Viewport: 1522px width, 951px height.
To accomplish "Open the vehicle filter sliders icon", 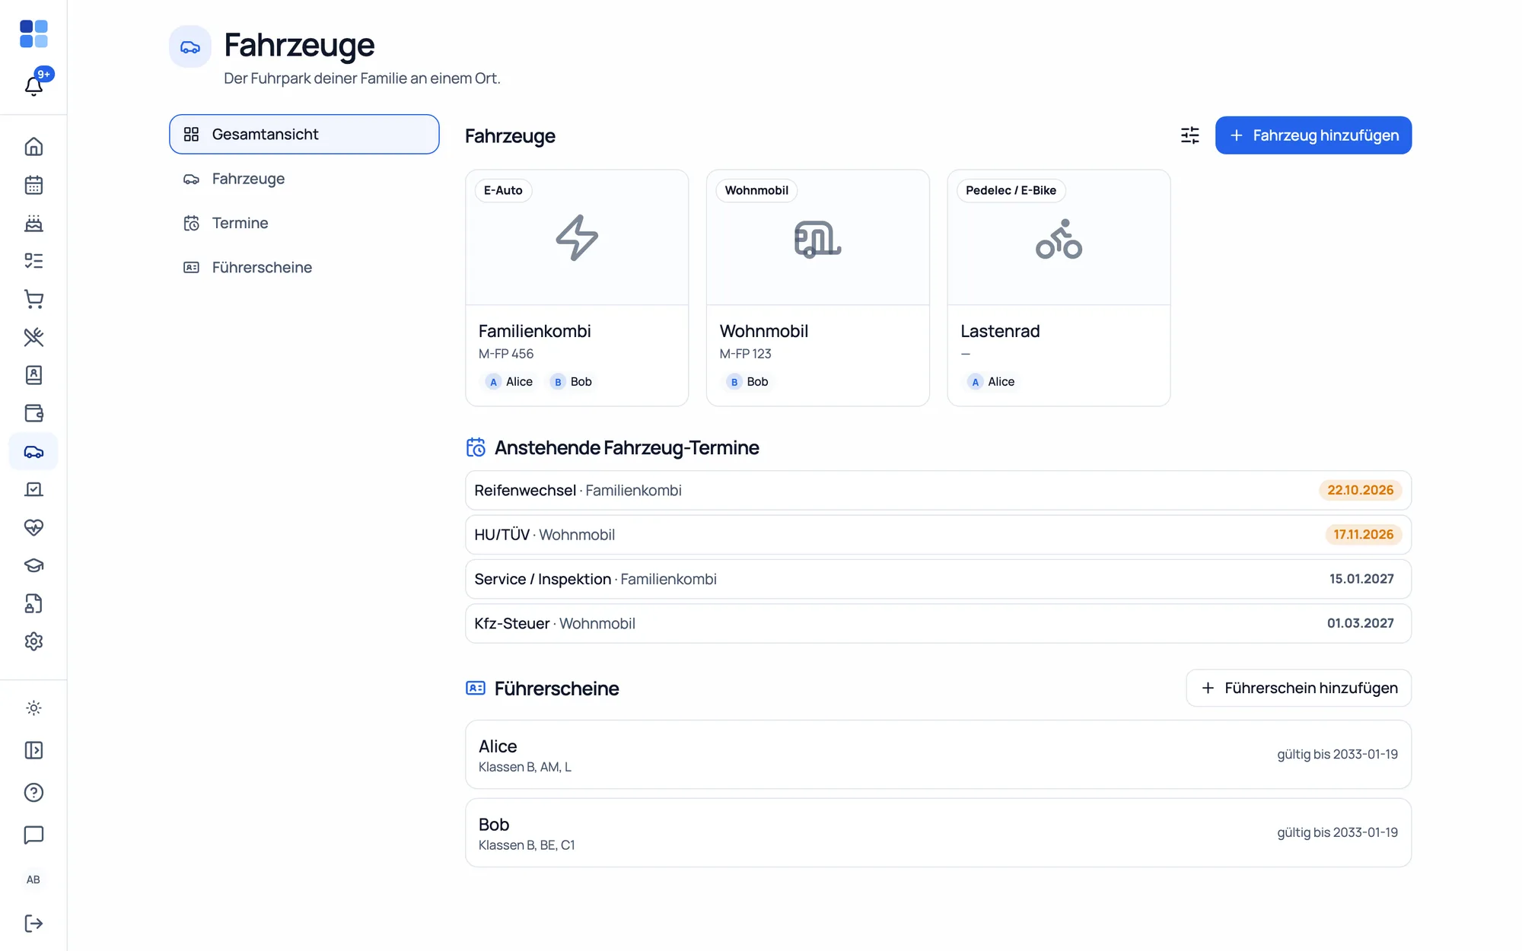I will pyautogui.click(x=1189, y=135).
